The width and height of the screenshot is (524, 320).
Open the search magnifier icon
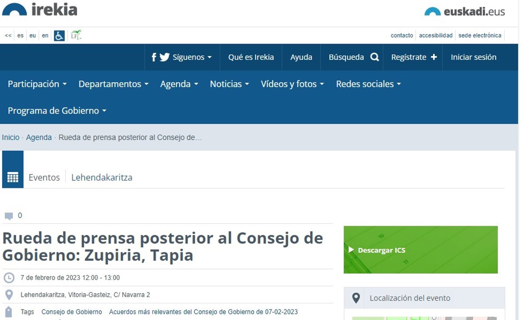[374, 57]
